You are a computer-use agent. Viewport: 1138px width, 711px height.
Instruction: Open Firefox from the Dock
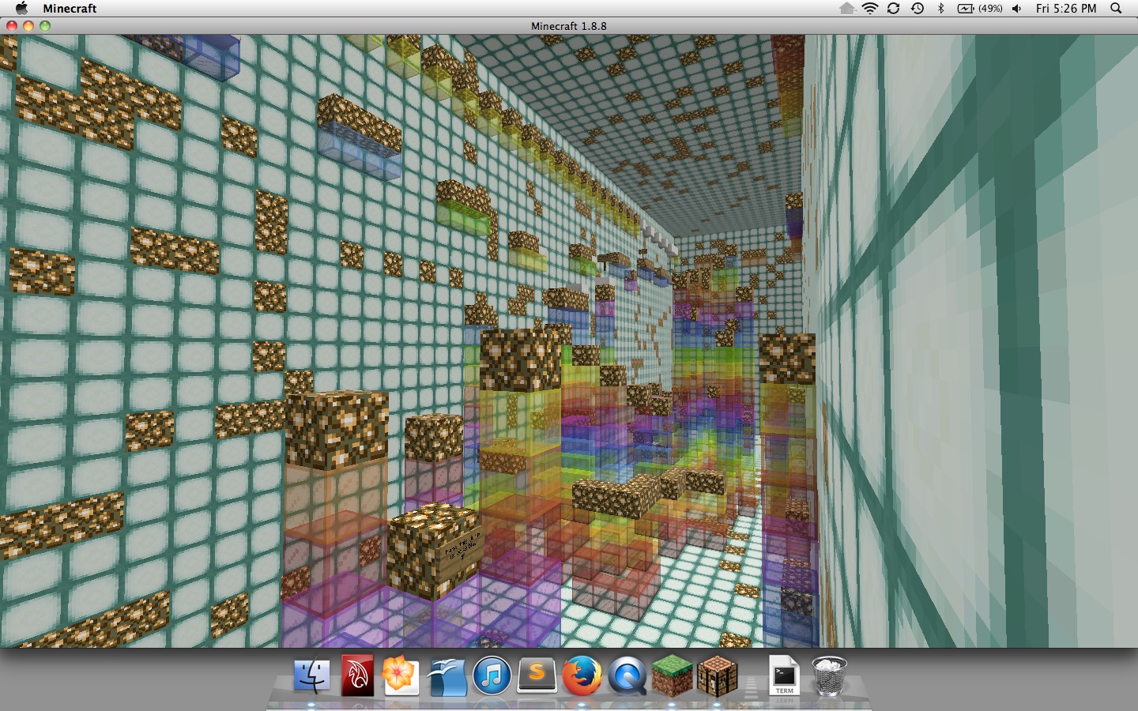582,676
